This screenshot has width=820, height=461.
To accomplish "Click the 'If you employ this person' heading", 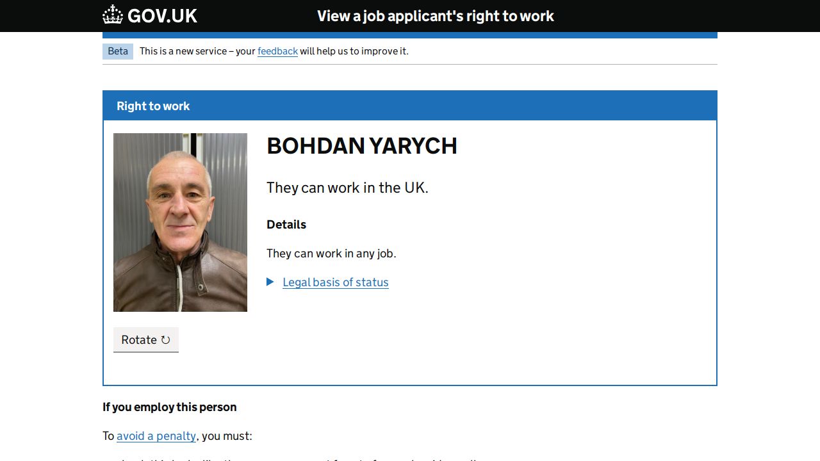I will (170, 407).
